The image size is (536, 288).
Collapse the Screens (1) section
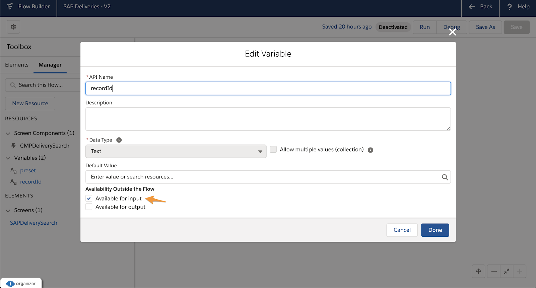pos(8,211)
